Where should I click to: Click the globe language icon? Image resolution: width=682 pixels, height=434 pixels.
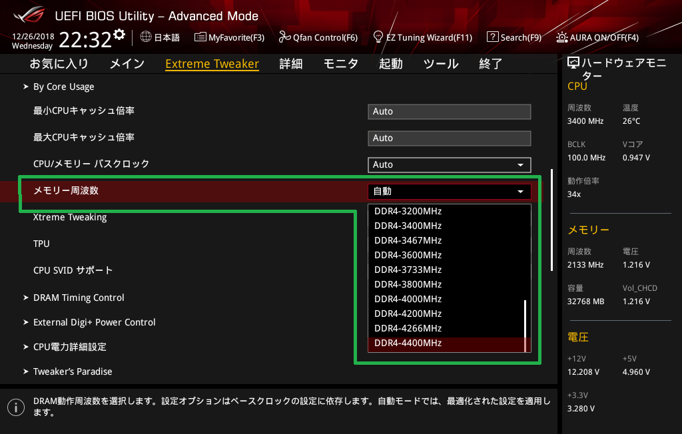tap(146, 37)
